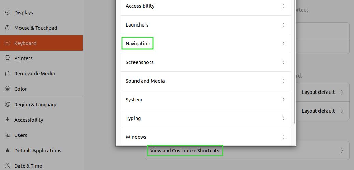Click the Displays monitor icon
The height and width of the screenshot is (170, 354).
(x=8, y=13)
